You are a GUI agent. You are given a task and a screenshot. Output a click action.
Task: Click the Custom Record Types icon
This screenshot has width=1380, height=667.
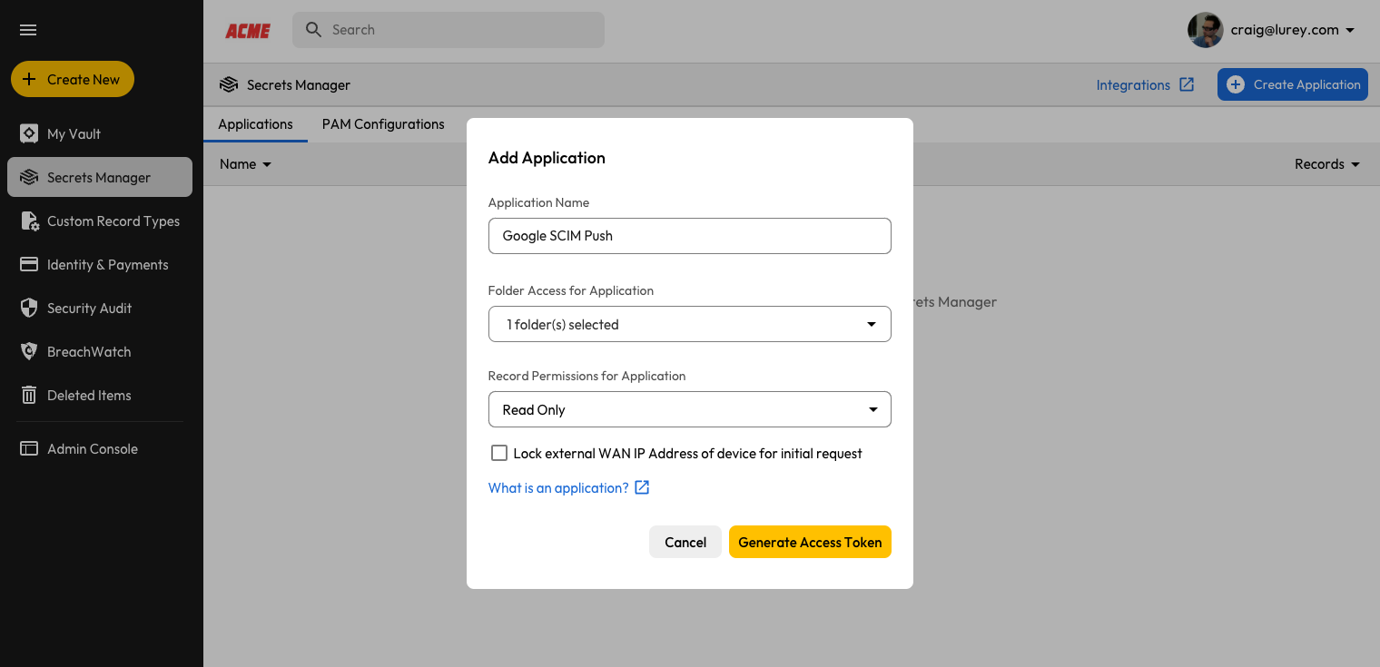pyautogui.click(x=29, y=221)
